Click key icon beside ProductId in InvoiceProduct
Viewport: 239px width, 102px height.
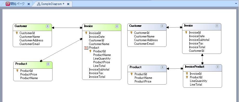pyautogui.click(x=187, y=77)
